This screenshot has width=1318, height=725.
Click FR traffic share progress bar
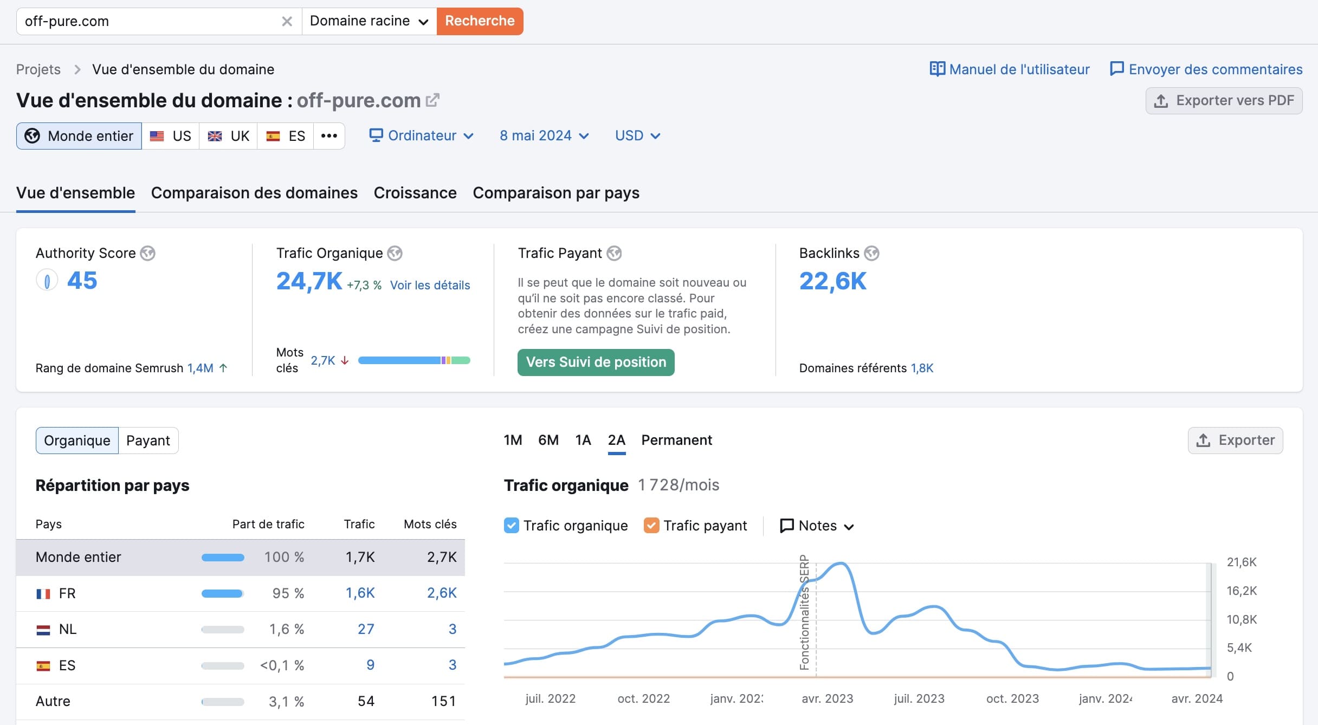pos(223,594)
